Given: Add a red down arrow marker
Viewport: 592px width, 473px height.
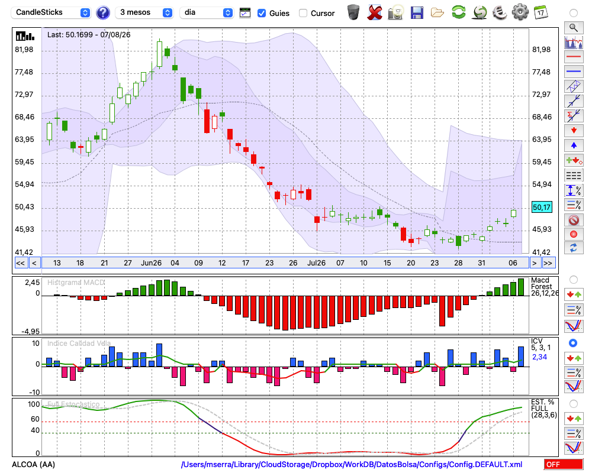Looking at the screenshot, I should 574,131.
